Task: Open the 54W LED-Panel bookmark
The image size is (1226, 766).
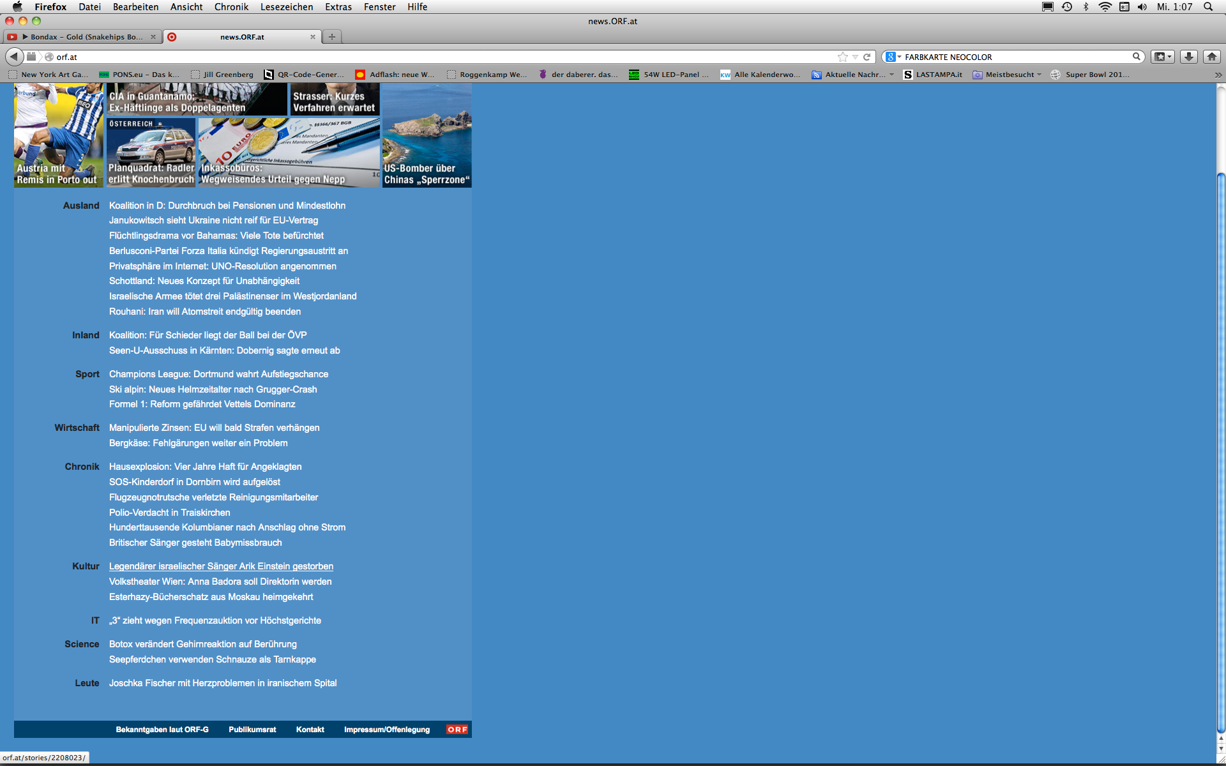Action: (x=669, y=75)
